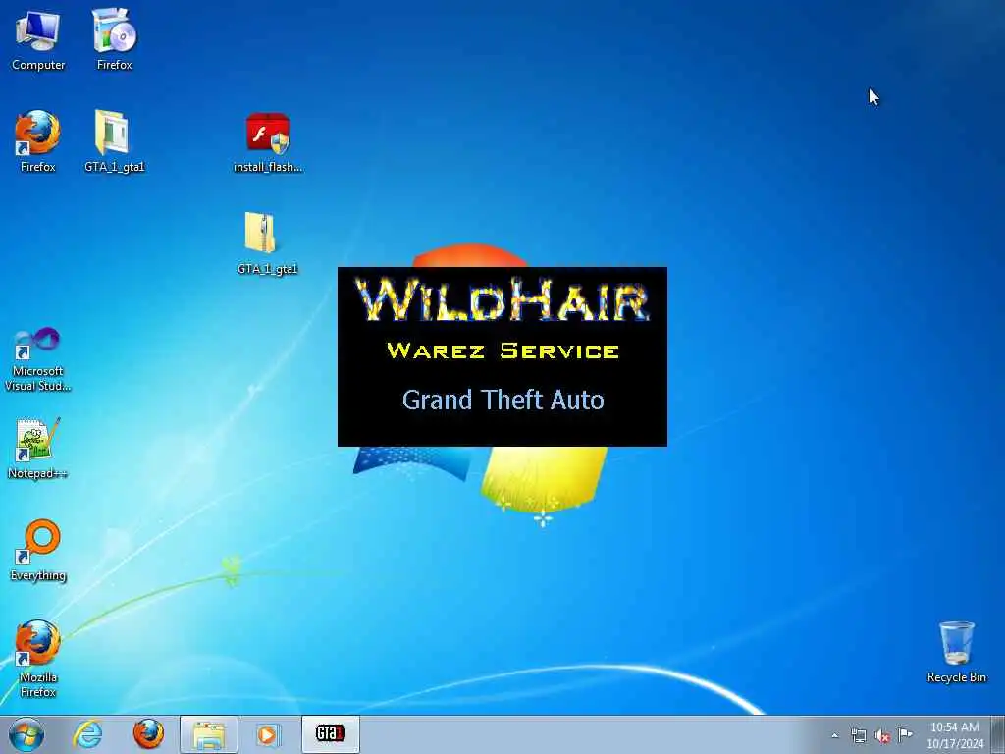The width and height of the screenshot is (1005, 754).
Task: Select the Notepad++ shortcut icon
Action: click(x=38, y=448)
